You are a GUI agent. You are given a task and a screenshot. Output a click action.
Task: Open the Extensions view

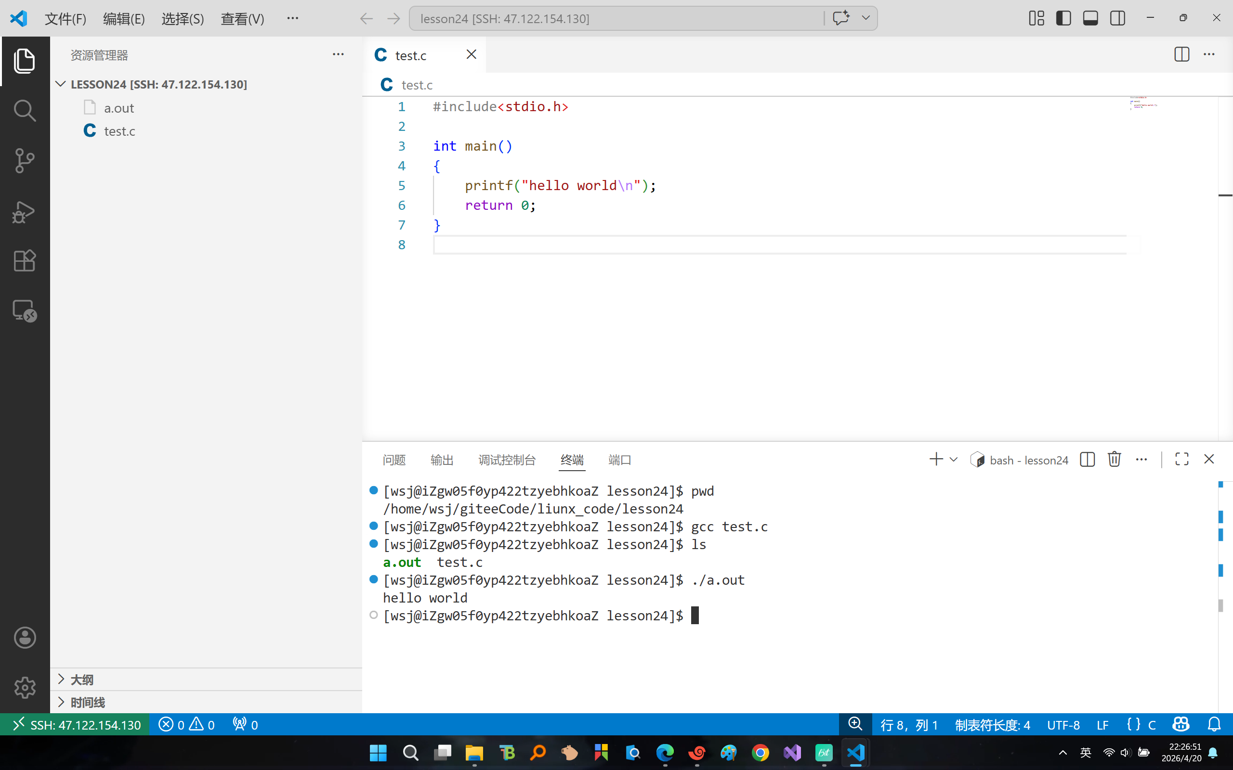[x=25, y=261]
